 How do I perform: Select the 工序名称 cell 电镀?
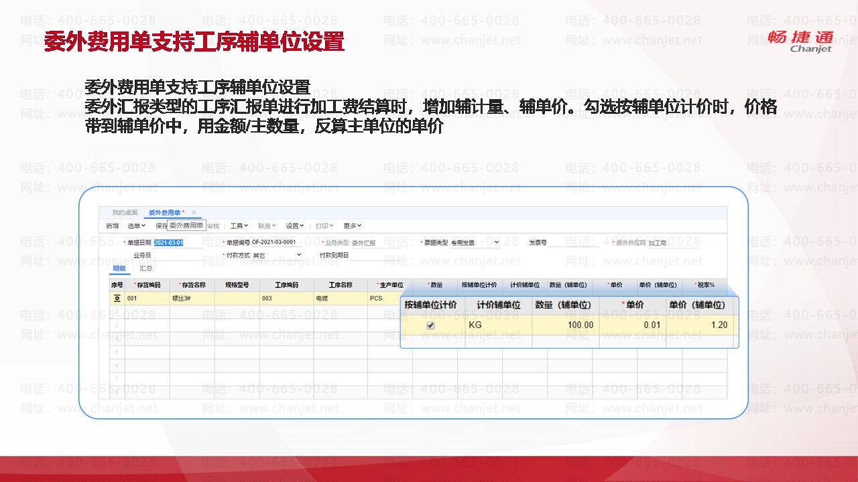[341, 299]
